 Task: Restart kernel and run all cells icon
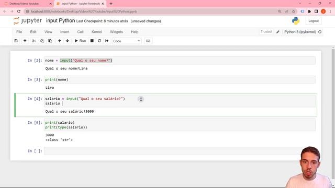pyautogui.click(x=107, y=41)
